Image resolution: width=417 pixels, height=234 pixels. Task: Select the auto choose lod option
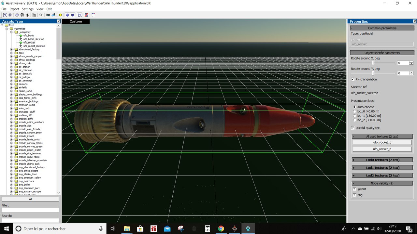(354, 107)
